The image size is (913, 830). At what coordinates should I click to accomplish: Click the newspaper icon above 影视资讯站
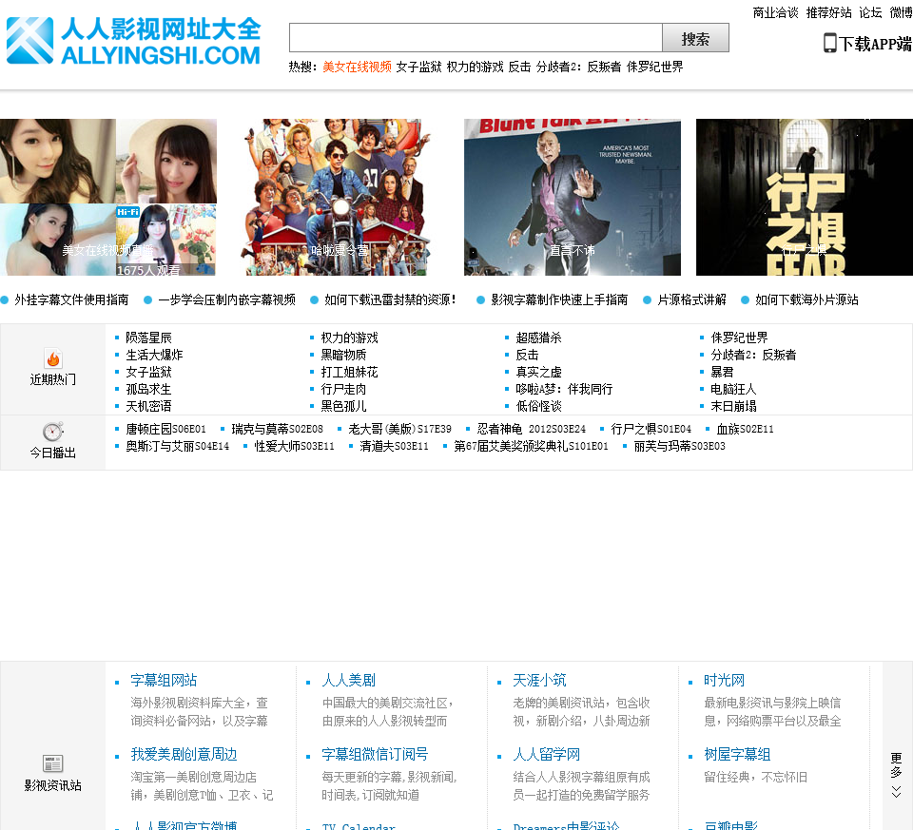click(53, 763)
